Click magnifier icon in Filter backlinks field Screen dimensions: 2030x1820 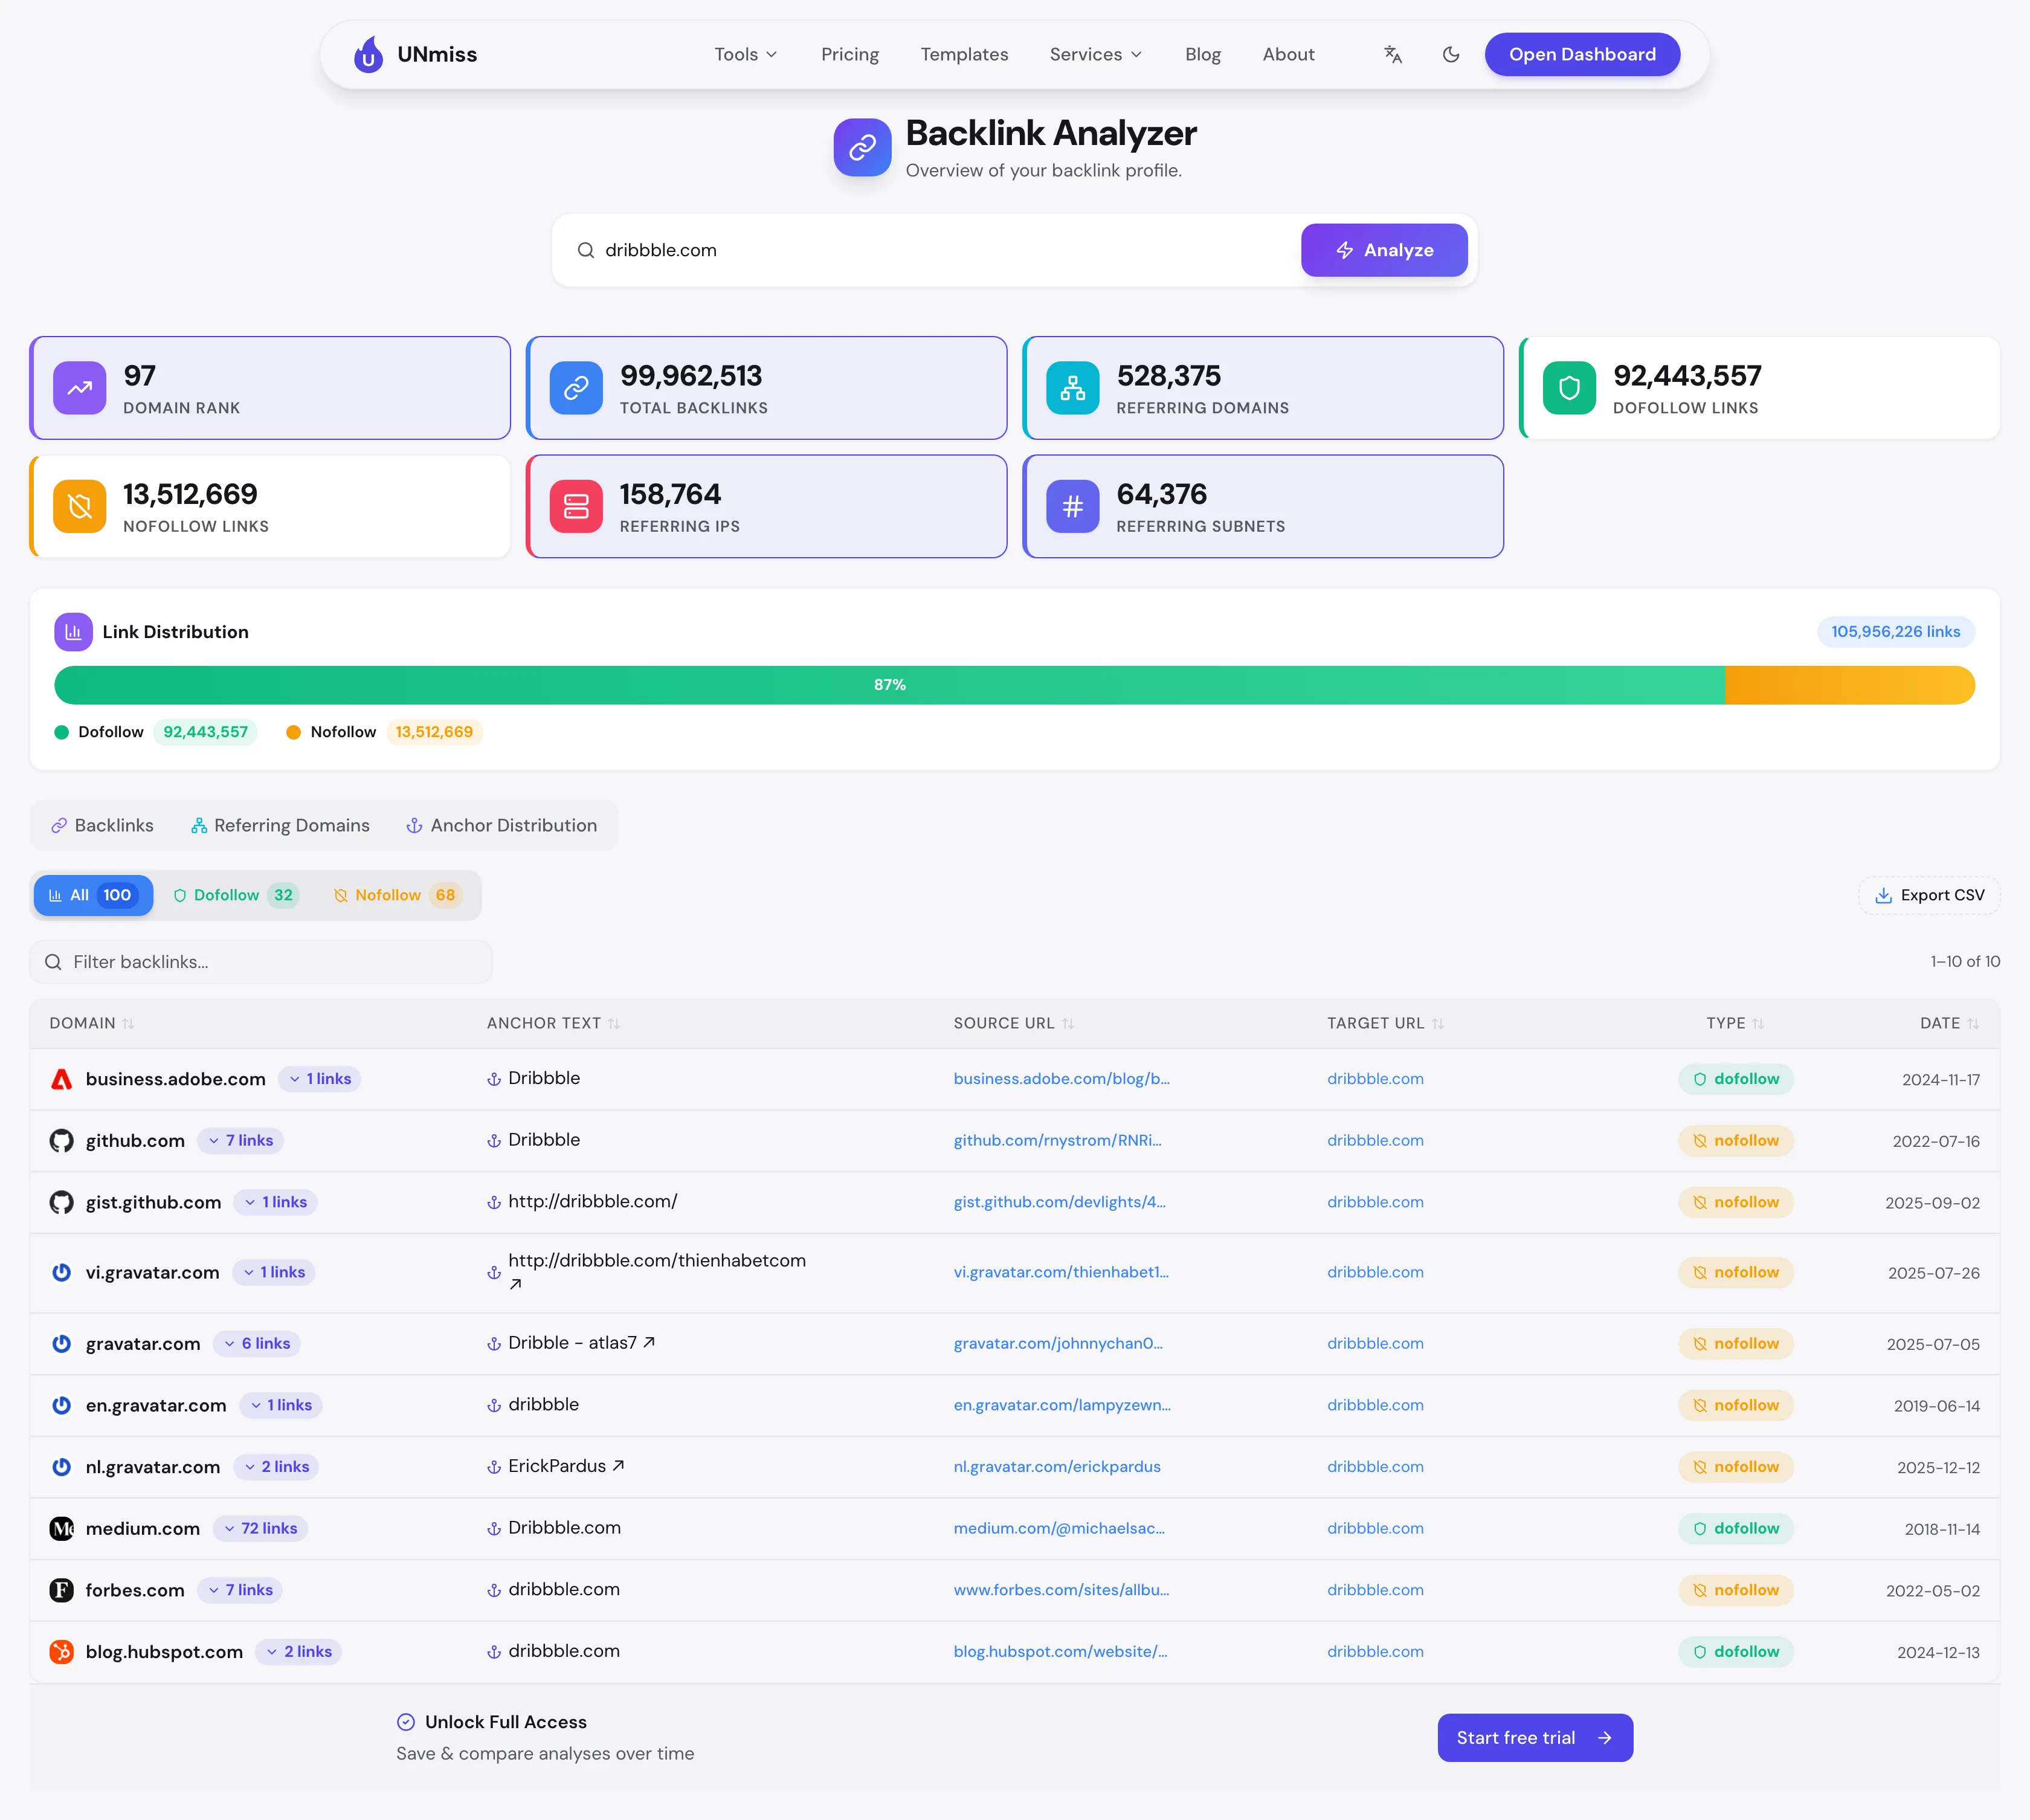53,962
